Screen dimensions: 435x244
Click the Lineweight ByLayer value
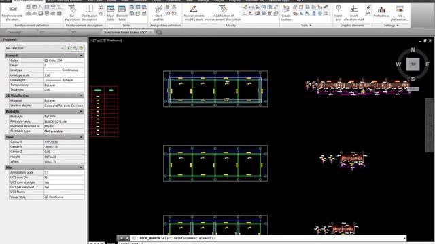click(x=64, y=80)
